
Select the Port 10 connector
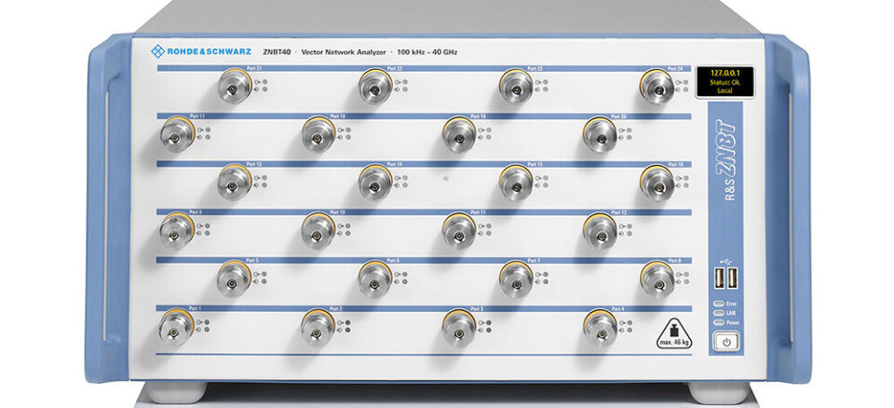[x=318, y=231]
